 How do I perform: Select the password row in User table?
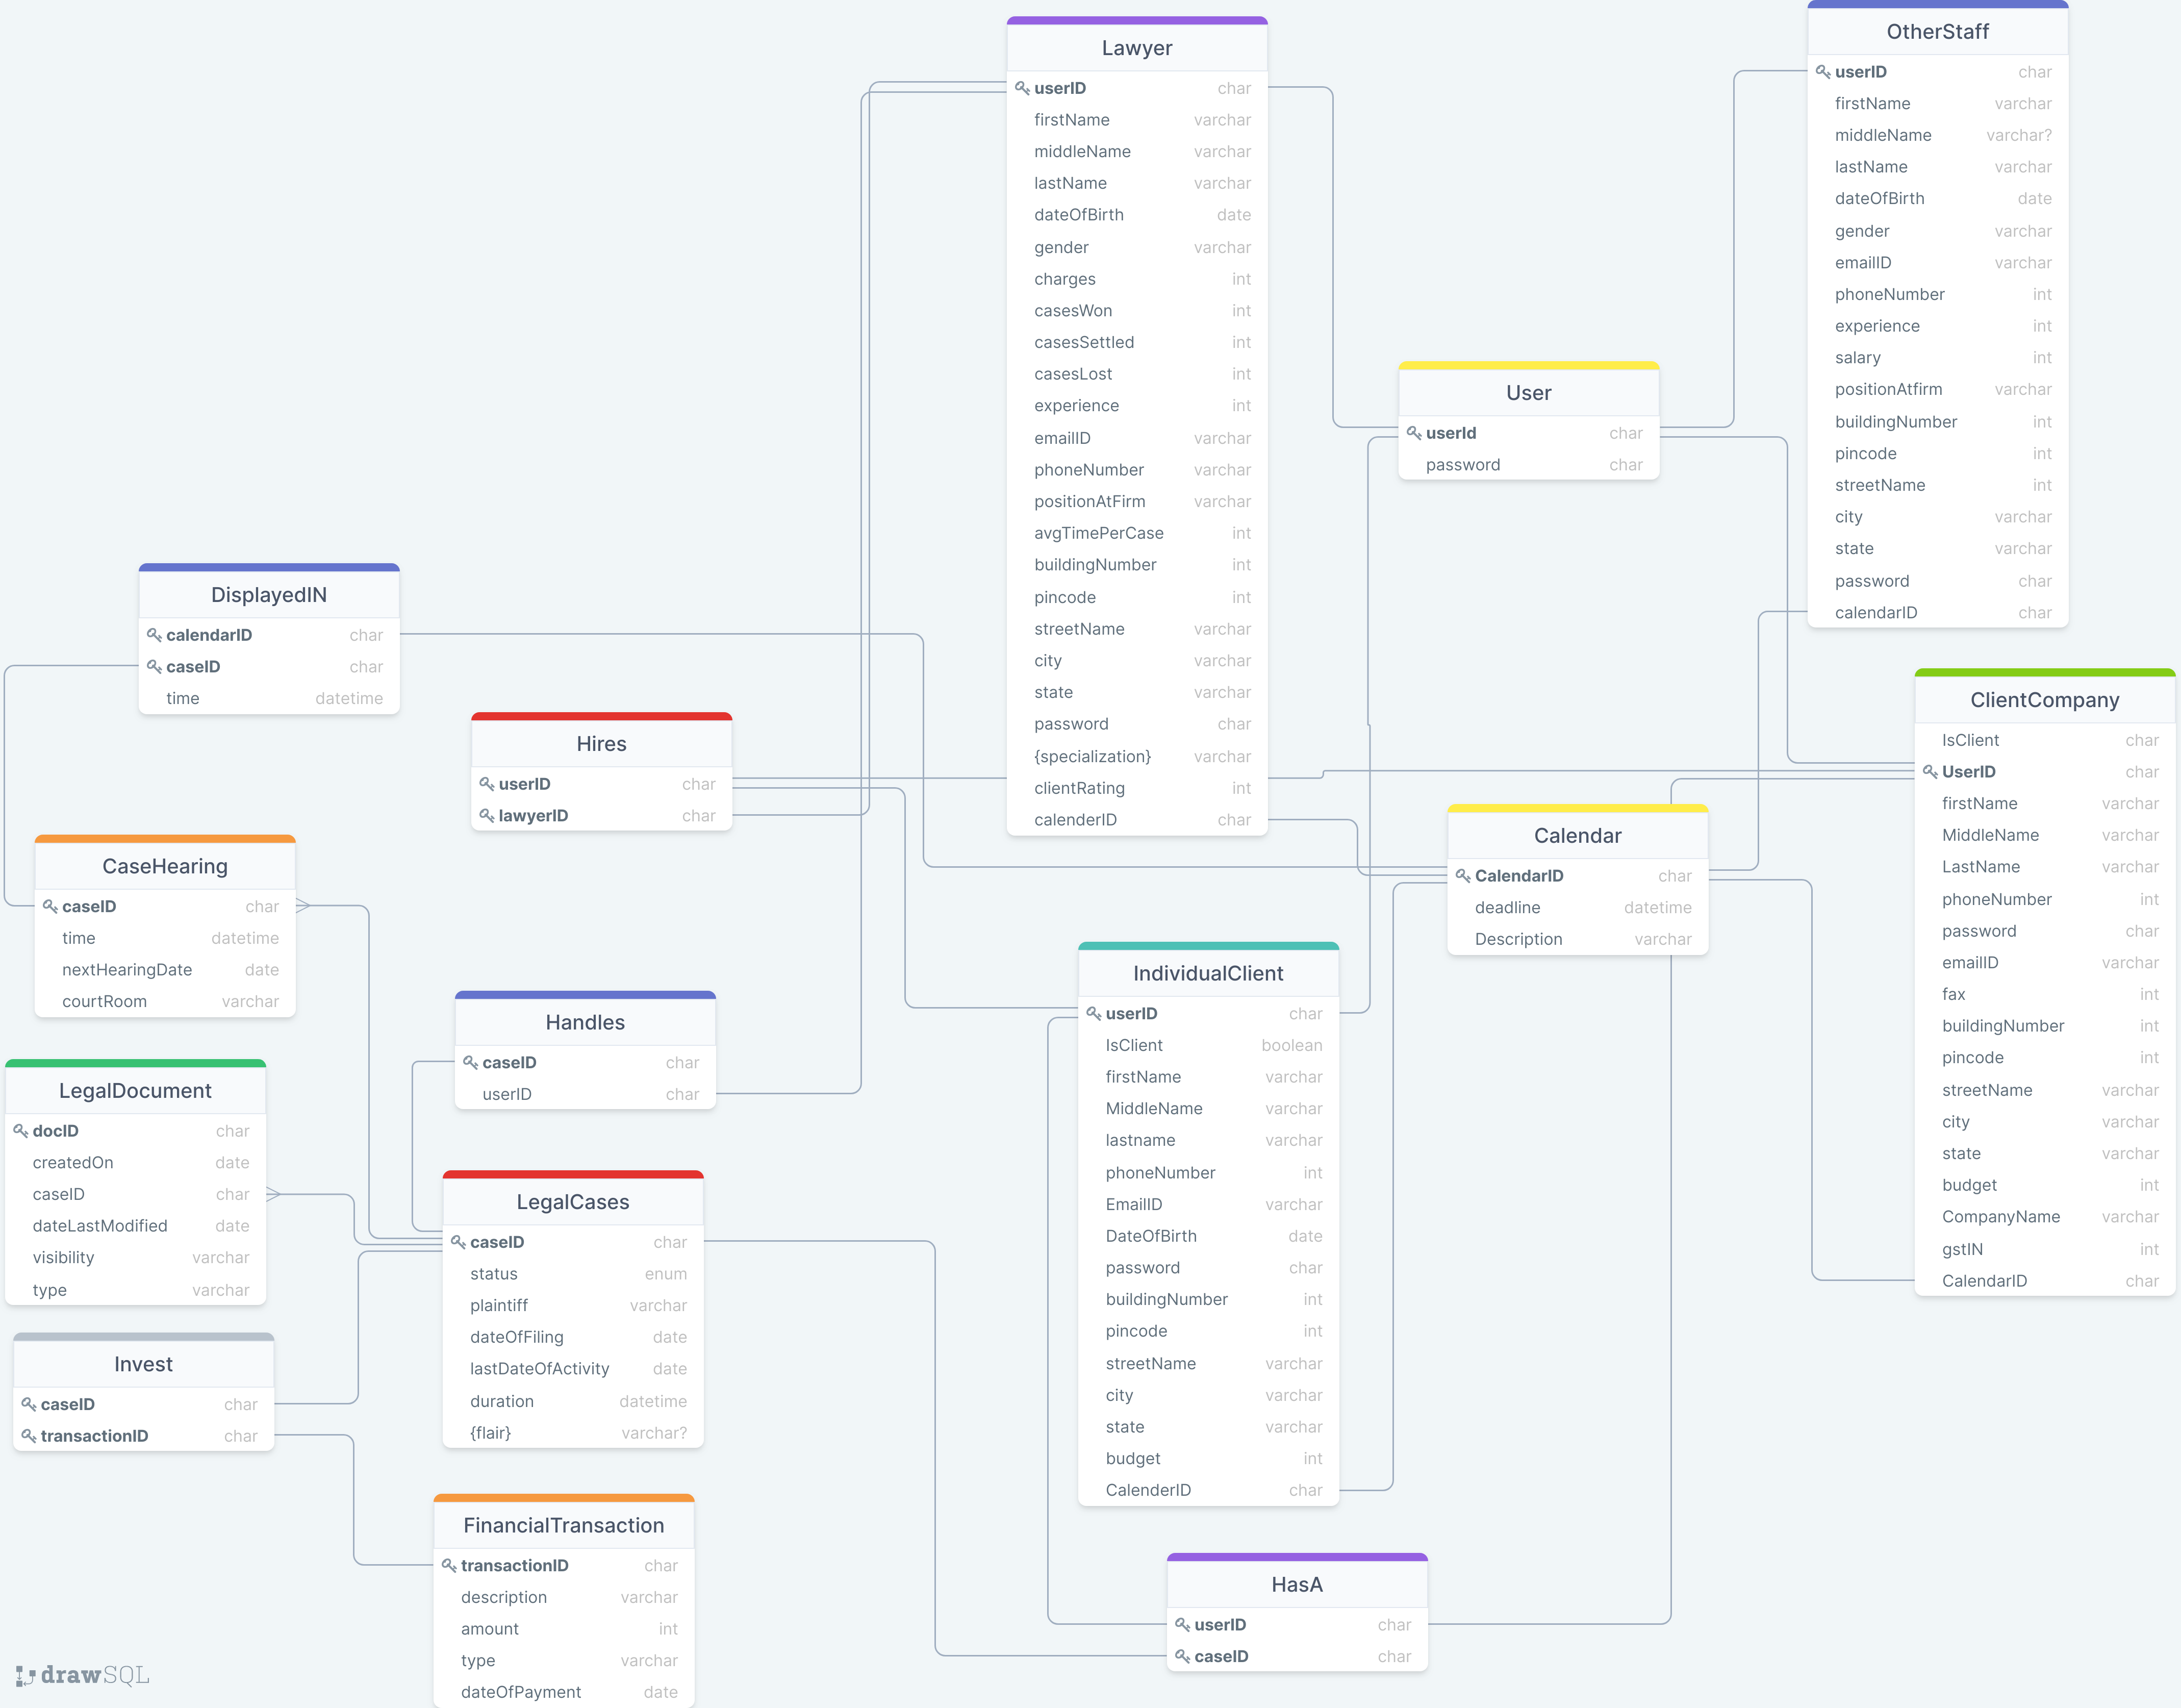click(1528, 465)
